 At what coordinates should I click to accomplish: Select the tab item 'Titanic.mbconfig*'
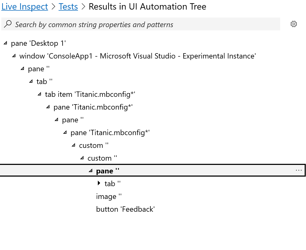tap(90, 94)
